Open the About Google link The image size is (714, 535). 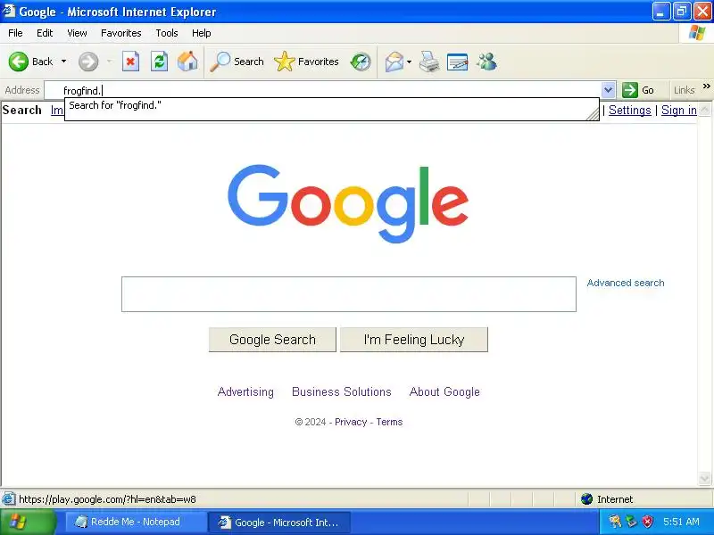pos(444,391)
